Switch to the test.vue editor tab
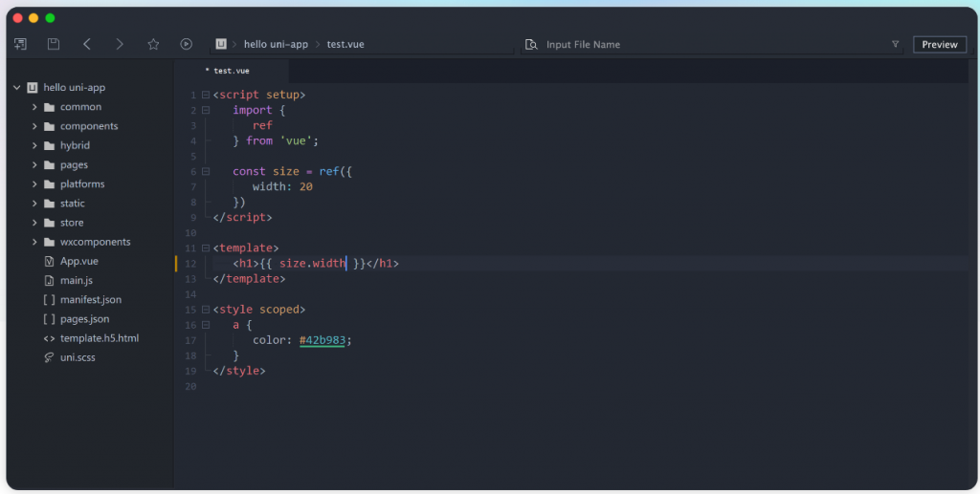980x494 pixels. click(x=232, y=71)
